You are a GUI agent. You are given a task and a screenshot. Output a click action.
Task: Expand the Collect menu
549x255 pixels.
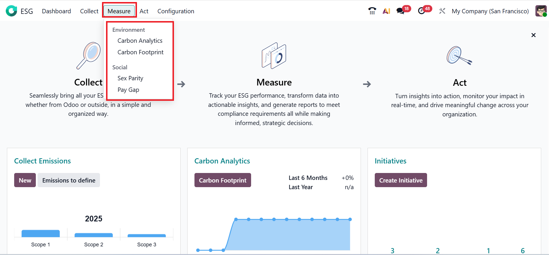pyautogui.click(x=89, y=11)
